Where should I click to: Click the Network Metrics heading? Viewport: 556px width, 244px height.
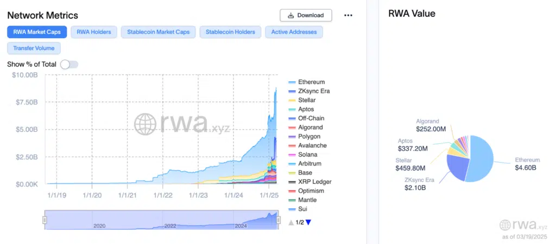point(42,15)
